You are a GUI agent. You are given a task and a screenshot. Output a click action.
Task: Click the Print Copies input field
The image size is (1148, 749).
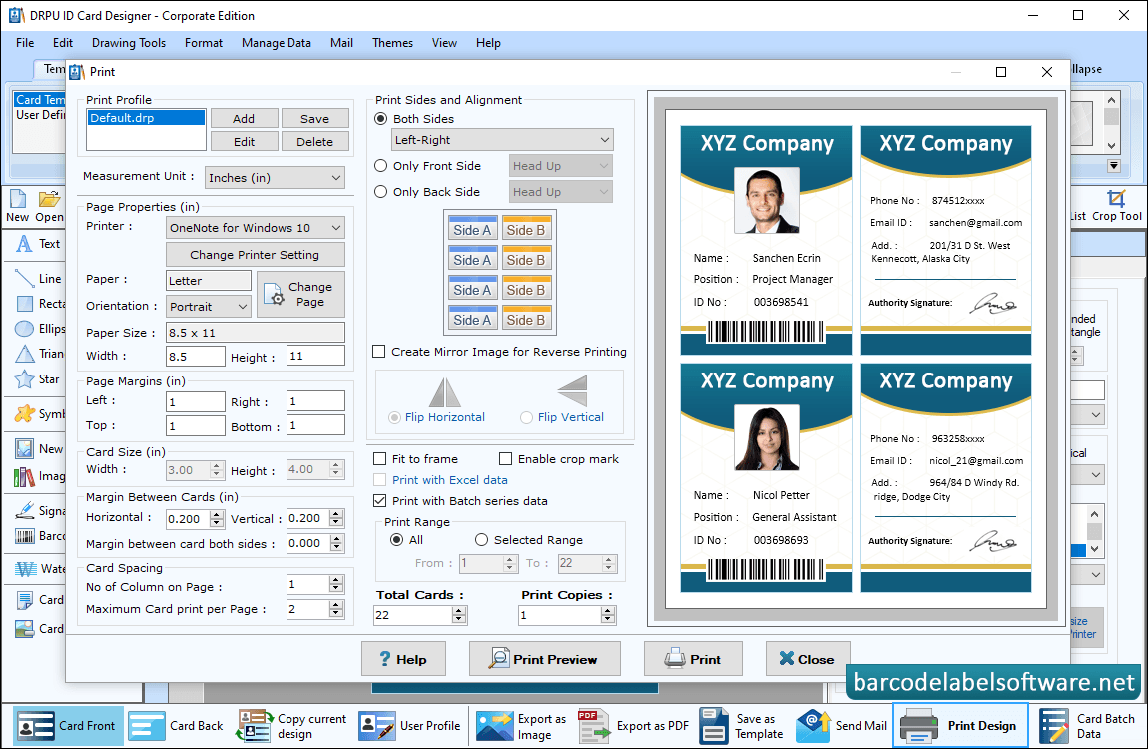pos(560,615)
